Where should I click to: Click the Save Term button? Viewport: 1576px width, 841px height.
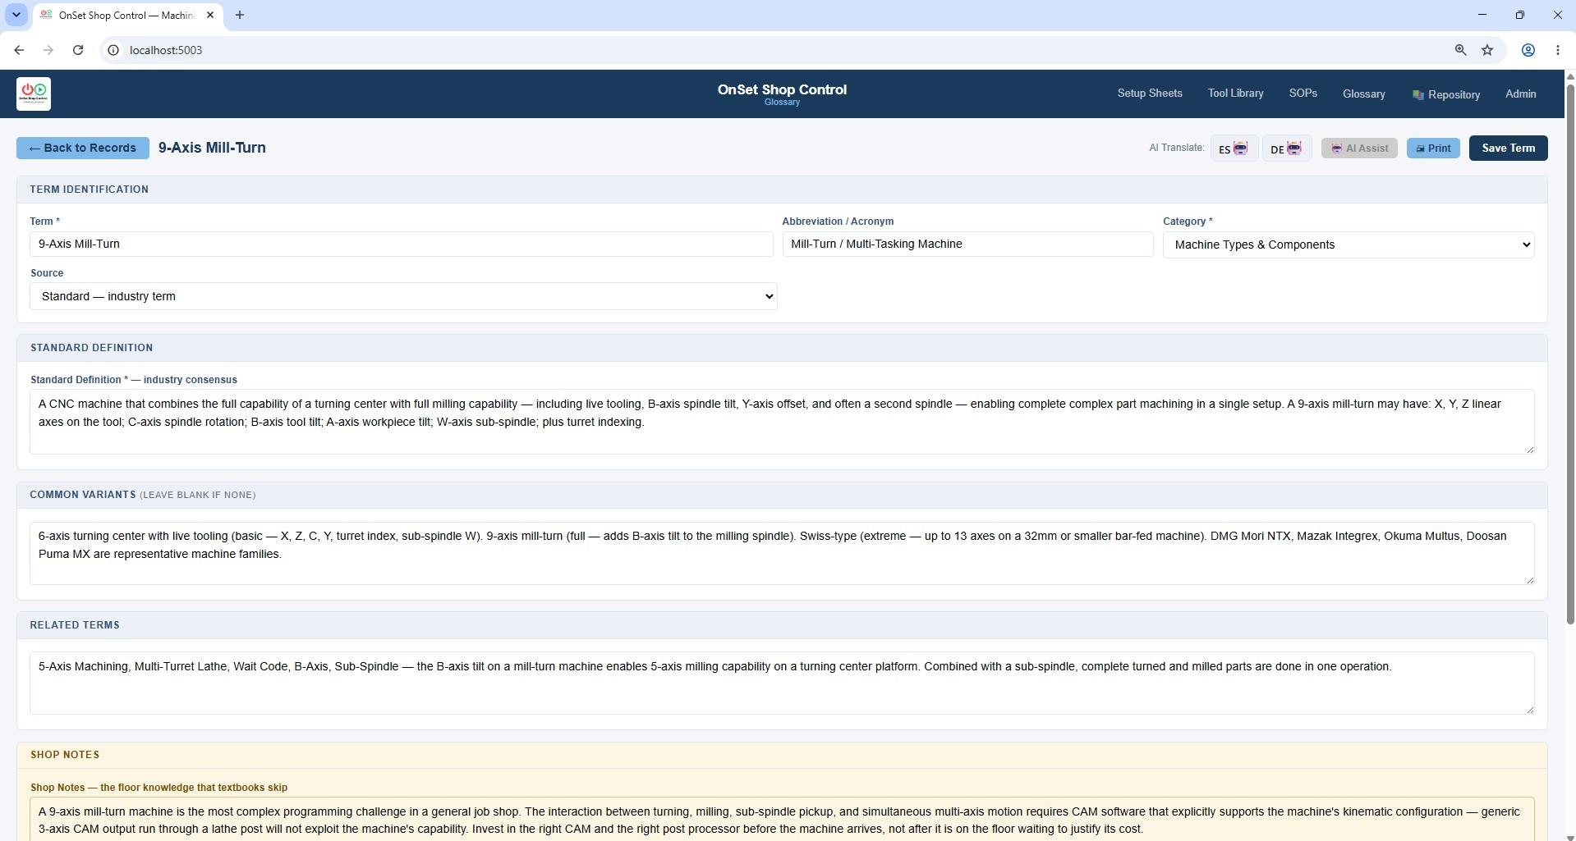[x=1508, y=148]
